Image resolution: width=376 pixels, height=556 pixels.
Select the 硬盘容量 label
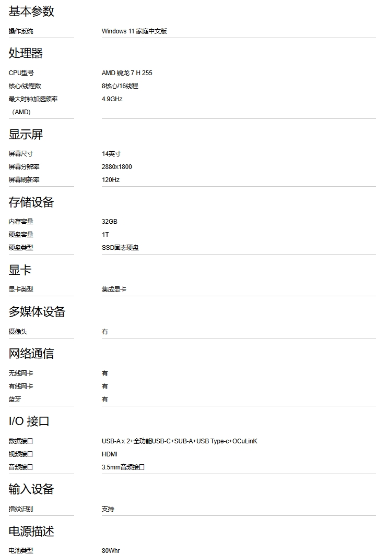pyautogui.click(x=21, y=235)
